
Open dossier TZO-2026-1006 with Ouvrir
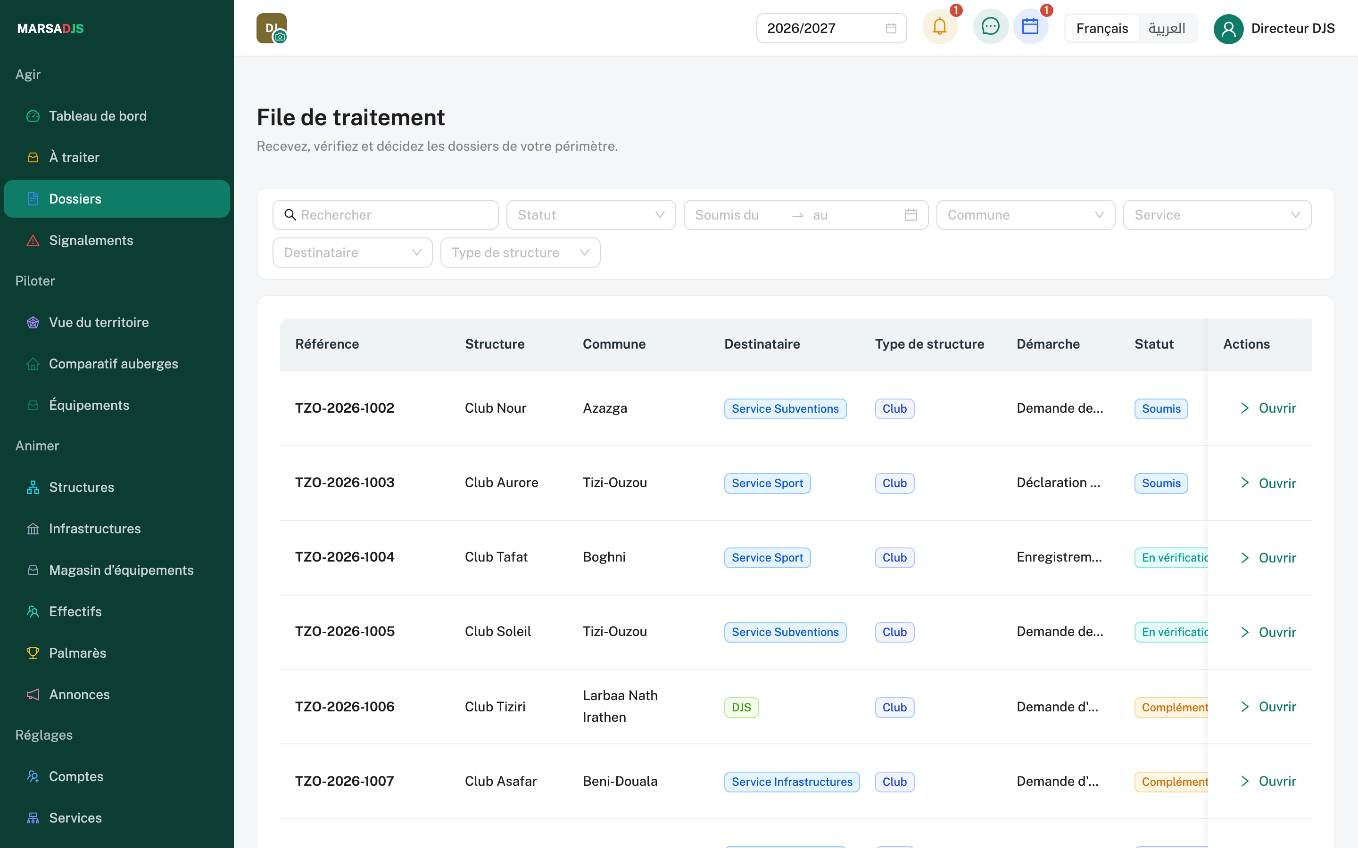(x=1268, y=707)
